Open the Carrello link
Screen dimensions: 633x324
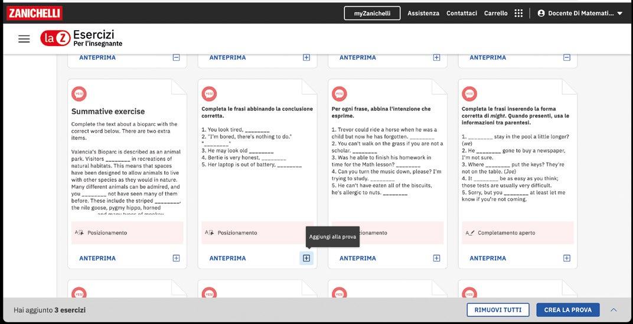[496, 14]
